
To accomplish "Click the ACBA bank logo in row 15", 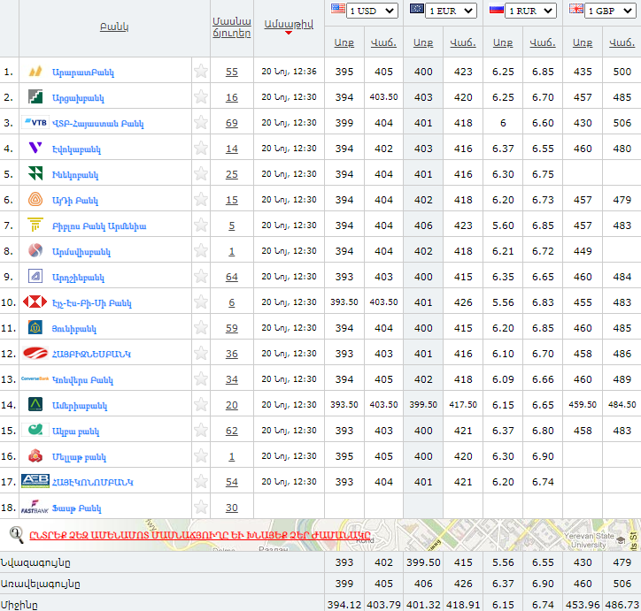I will [35, 430].
